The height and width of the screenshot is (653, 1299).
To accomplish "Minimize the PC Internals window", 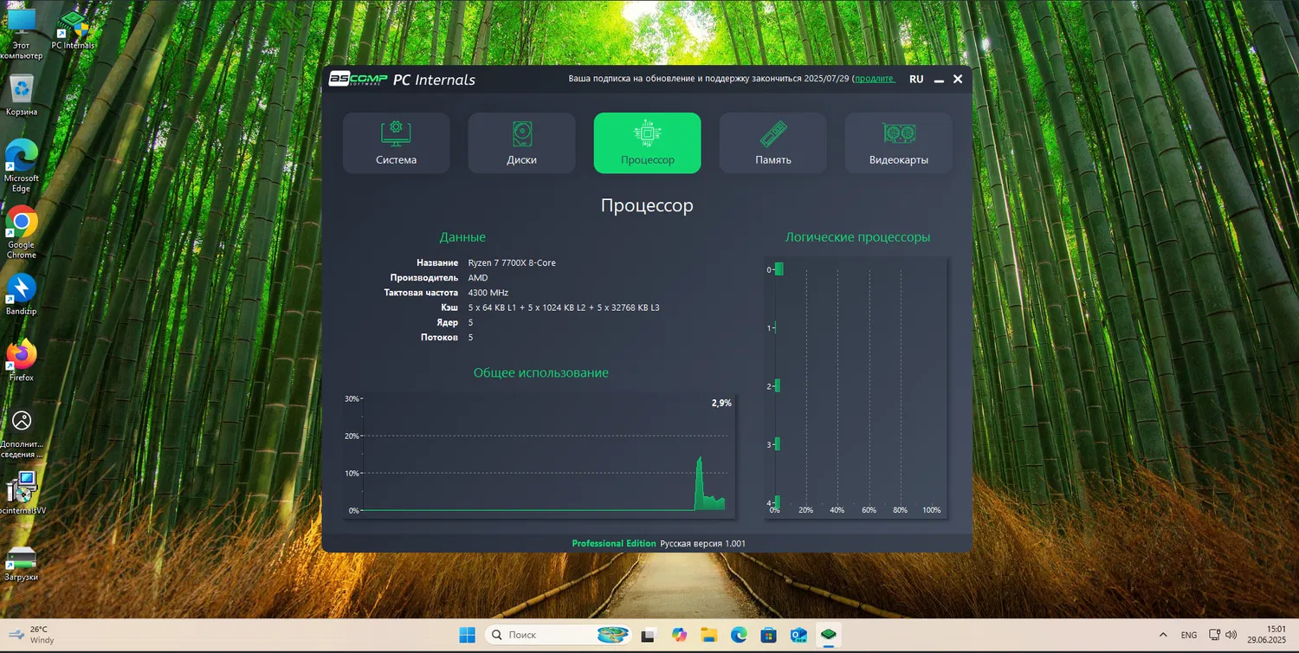I will pyautogui.click(x=939, y=80).
